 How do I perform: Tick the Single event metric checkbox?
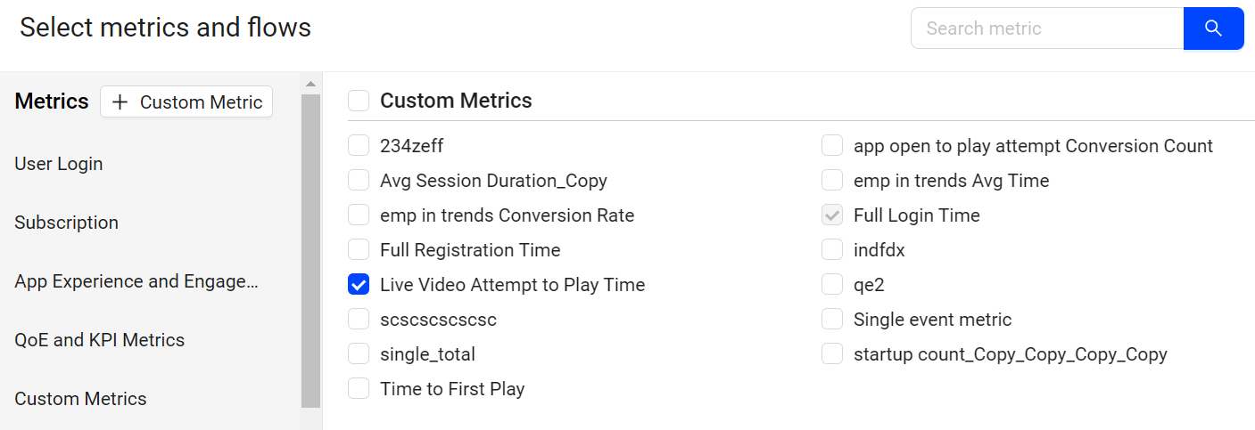tap(832, 320)
